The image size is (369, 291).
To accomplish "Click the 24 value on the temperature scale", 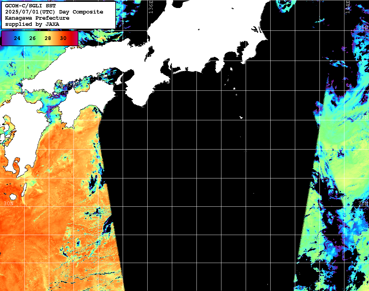I will 17,38.
